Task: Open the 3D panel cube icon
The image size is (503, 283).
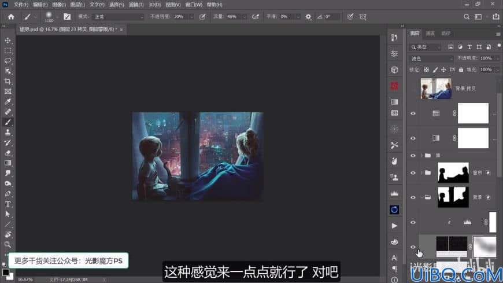Action: click(x=394, y=69)
